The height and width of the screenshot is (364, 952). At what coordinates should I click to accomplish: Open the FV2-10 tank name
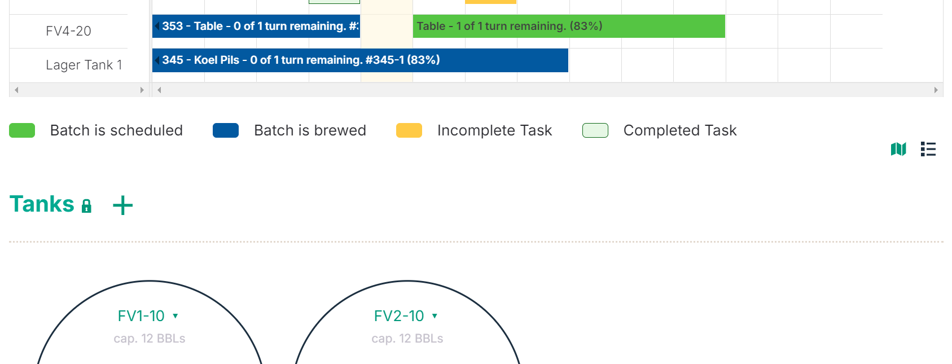point(399,316)
